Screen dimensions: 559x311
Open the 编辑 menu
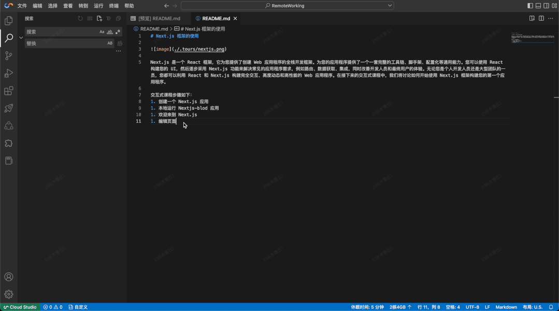click(37, 6)
